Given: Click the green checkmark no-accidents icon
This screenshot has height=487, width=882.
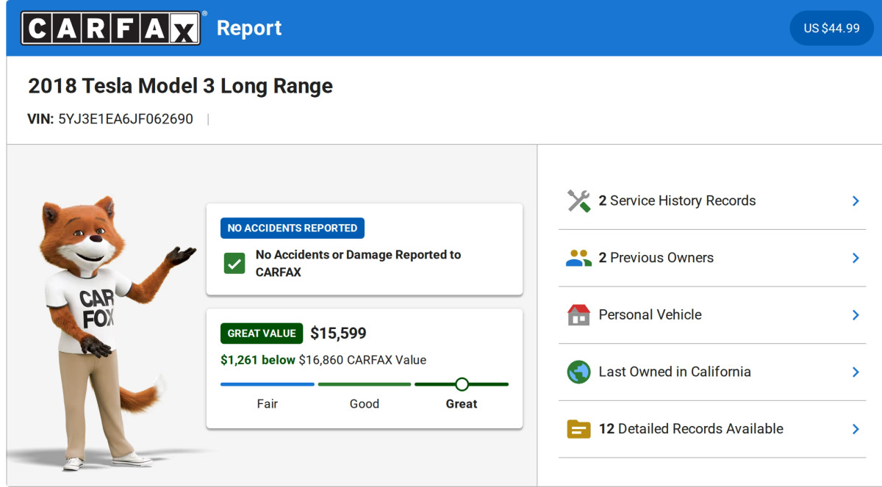Looking at the screenshot, I should click(234, 264).
